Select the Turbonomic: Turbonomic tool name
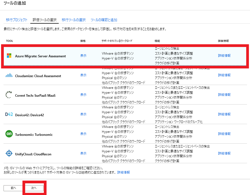 tap(34, 135)
